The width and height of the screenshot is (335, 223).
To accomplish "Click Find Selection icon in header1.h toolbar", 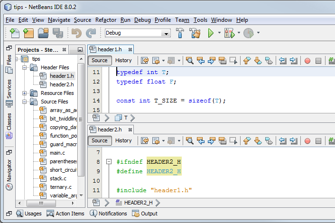I will (x=189, y=61).
